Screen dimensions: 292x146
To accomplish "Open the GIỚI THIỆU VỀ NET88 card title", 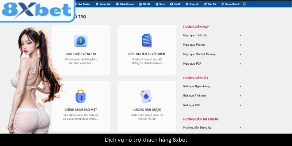I will coord(81,54).
